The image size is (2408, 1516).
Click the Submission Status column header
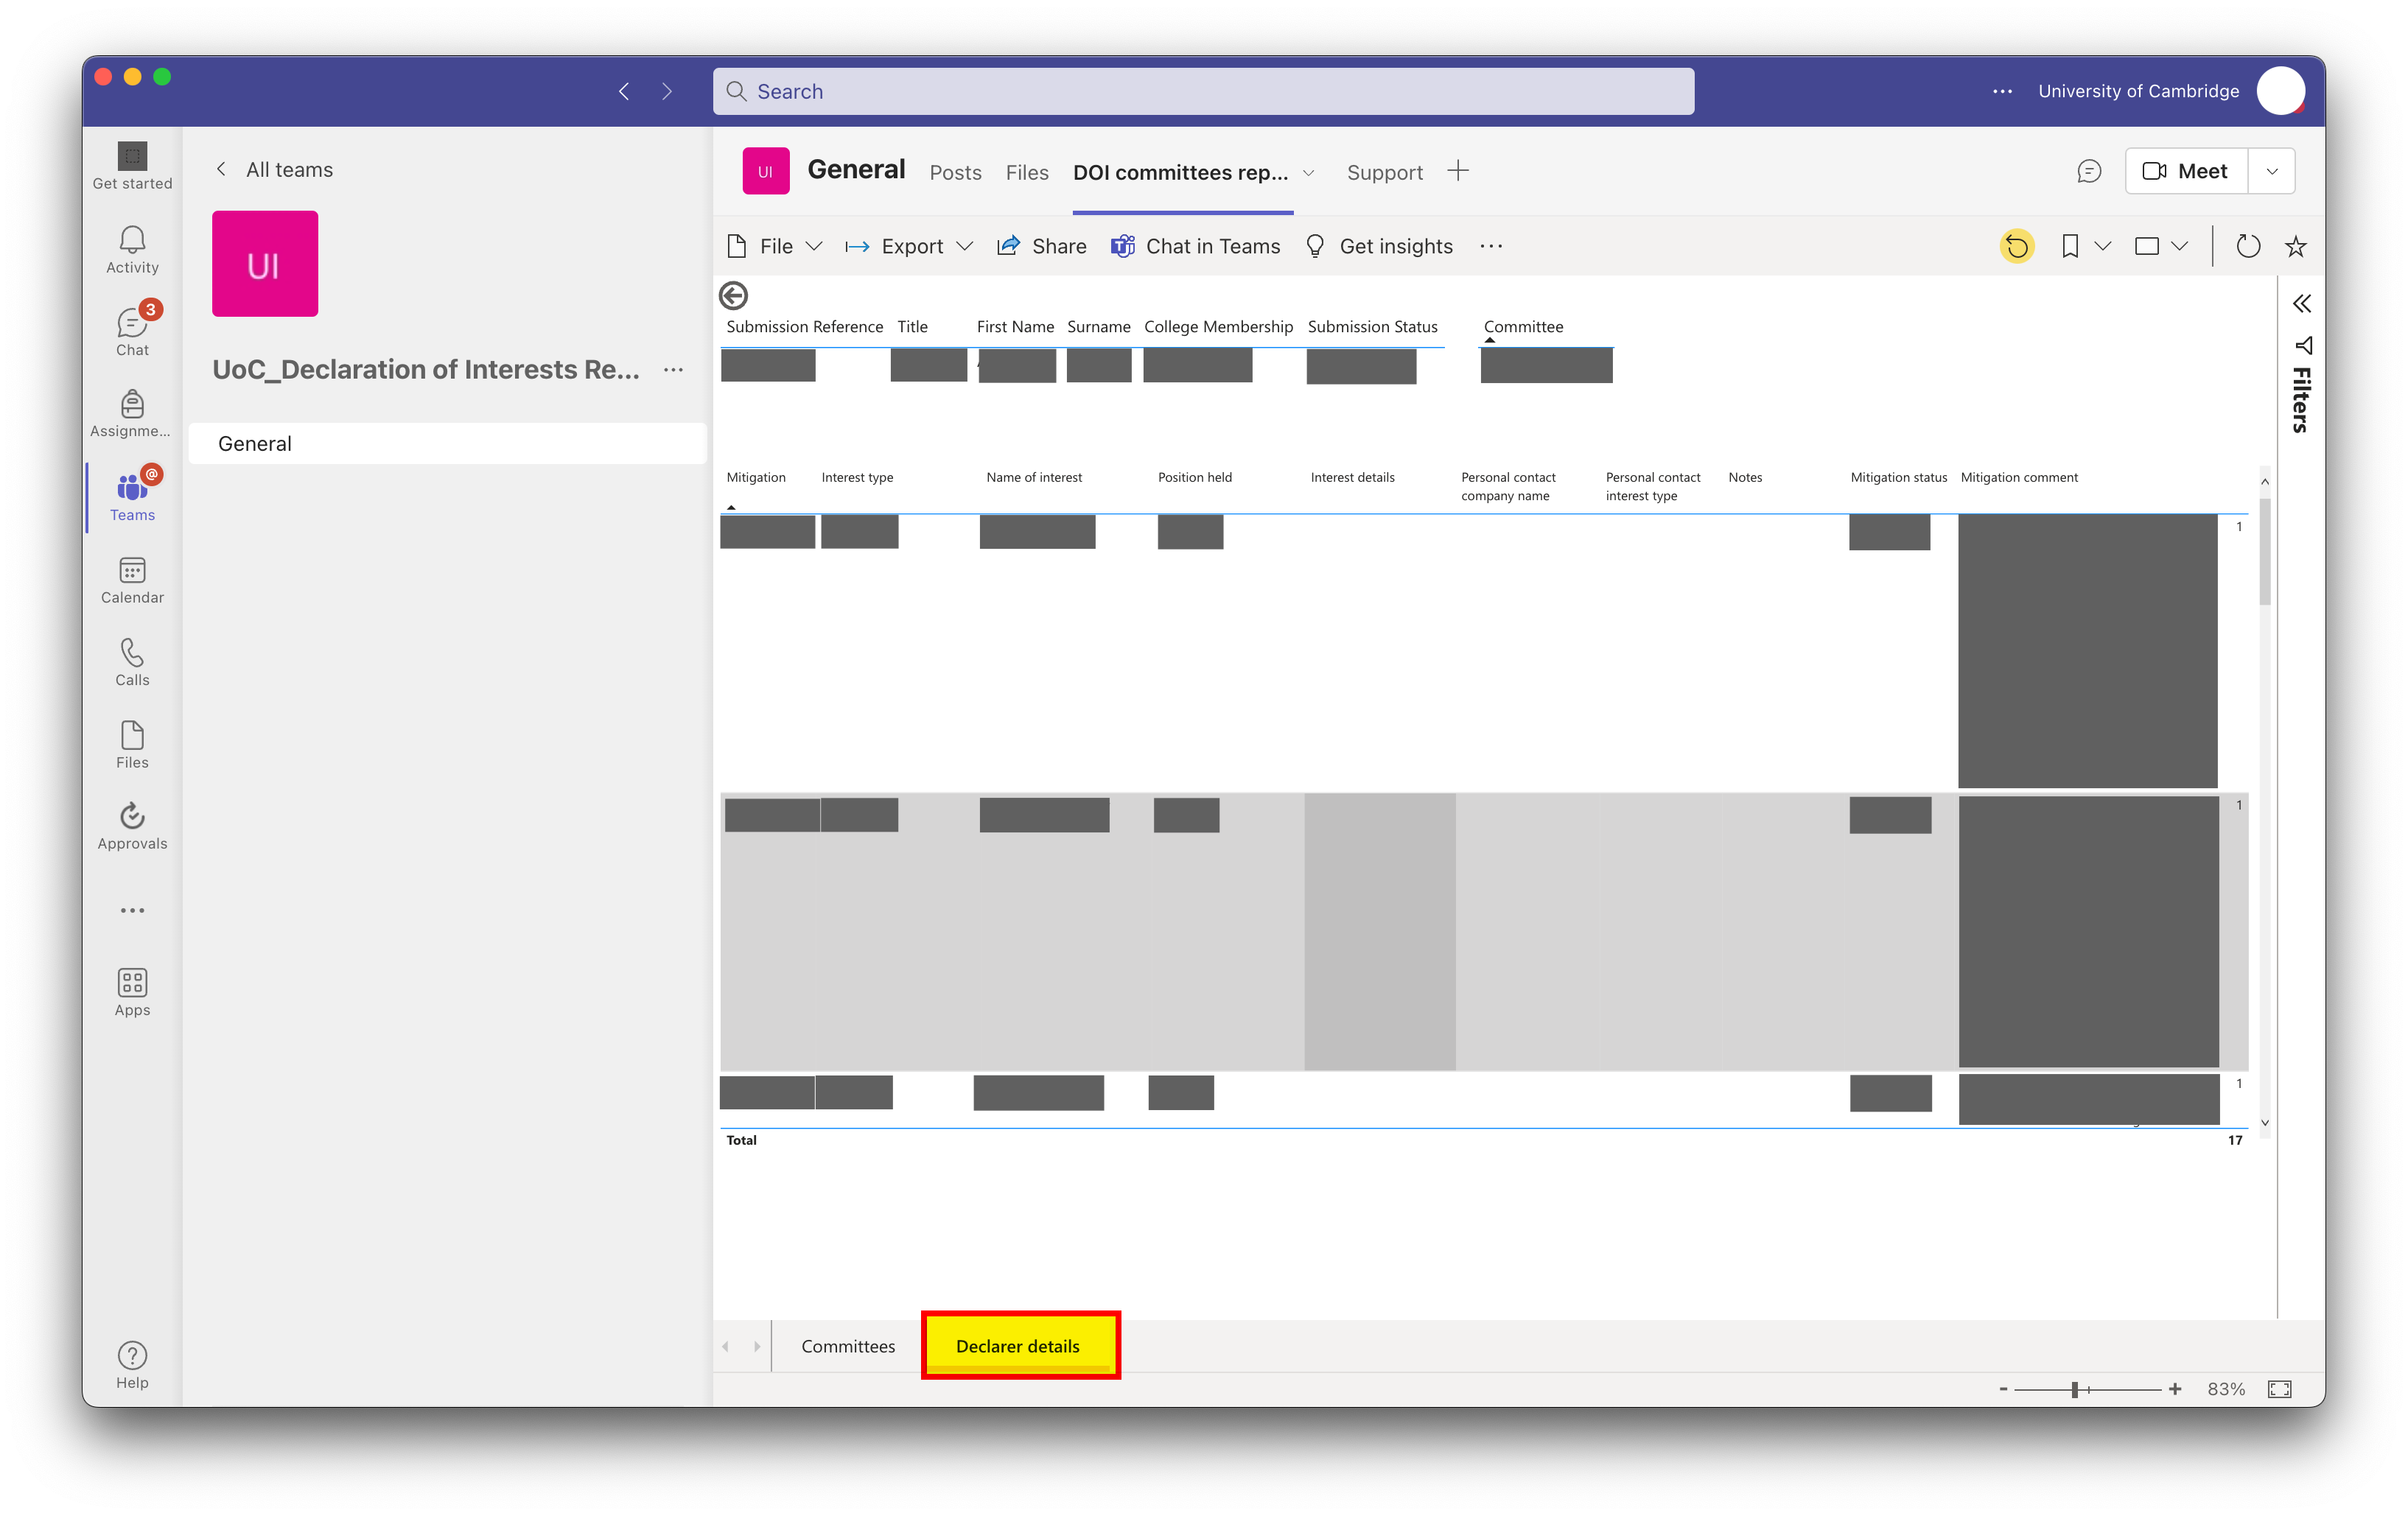click(1372, 327)
